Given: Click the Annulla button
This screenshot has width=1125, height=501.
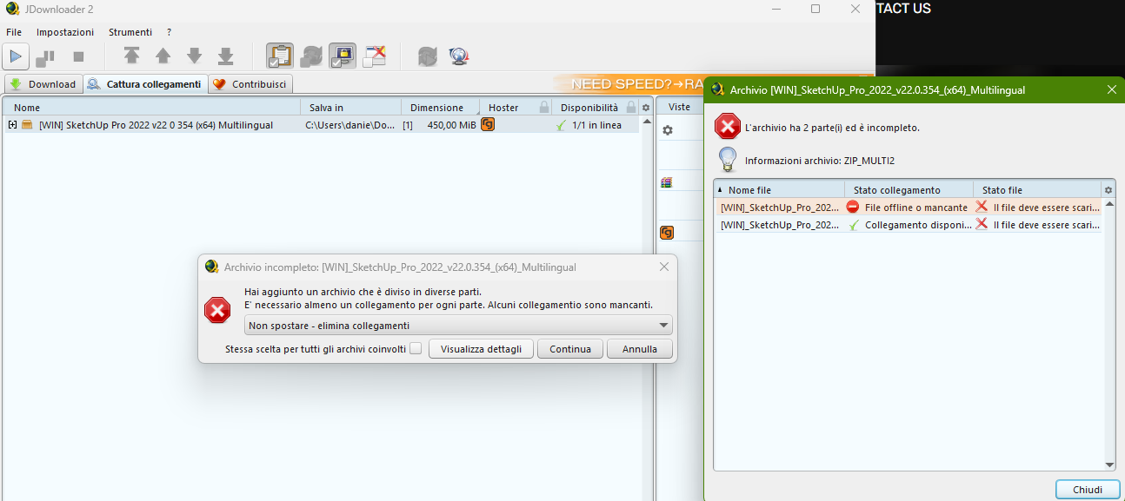Looking at the screenshot, I should (640, 349).
